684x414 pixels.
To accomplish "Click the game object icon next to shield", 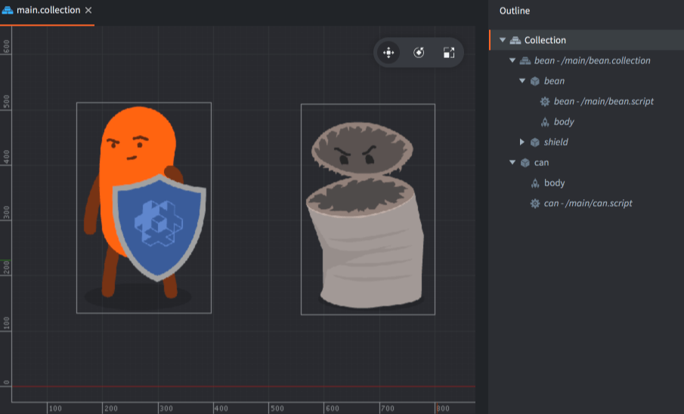I will [x=534, y=142].
